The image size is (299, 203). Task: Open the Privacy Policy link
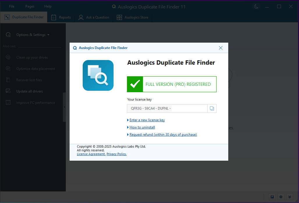point(116,154)
